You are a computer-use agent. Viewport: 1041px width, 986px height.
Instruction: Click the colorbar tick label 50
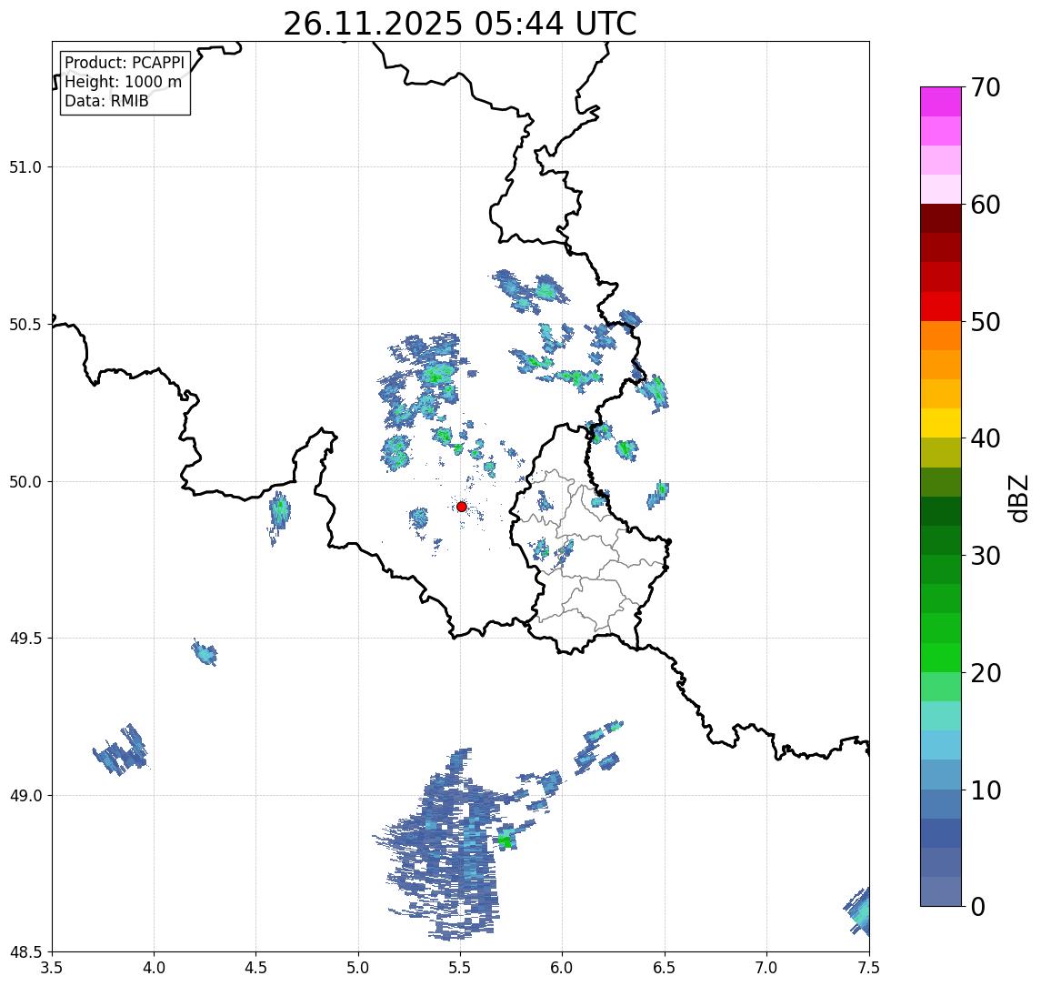coord(986,322)
